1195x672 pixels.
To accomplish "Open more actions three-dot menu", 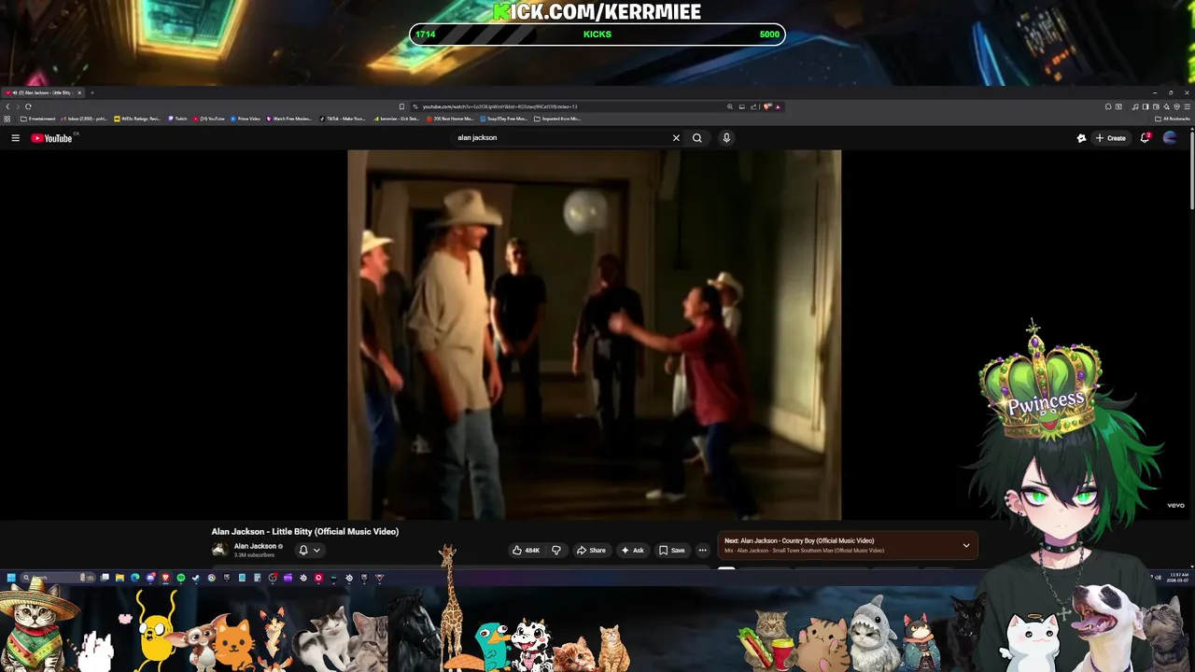I will [x=703, y=551].
